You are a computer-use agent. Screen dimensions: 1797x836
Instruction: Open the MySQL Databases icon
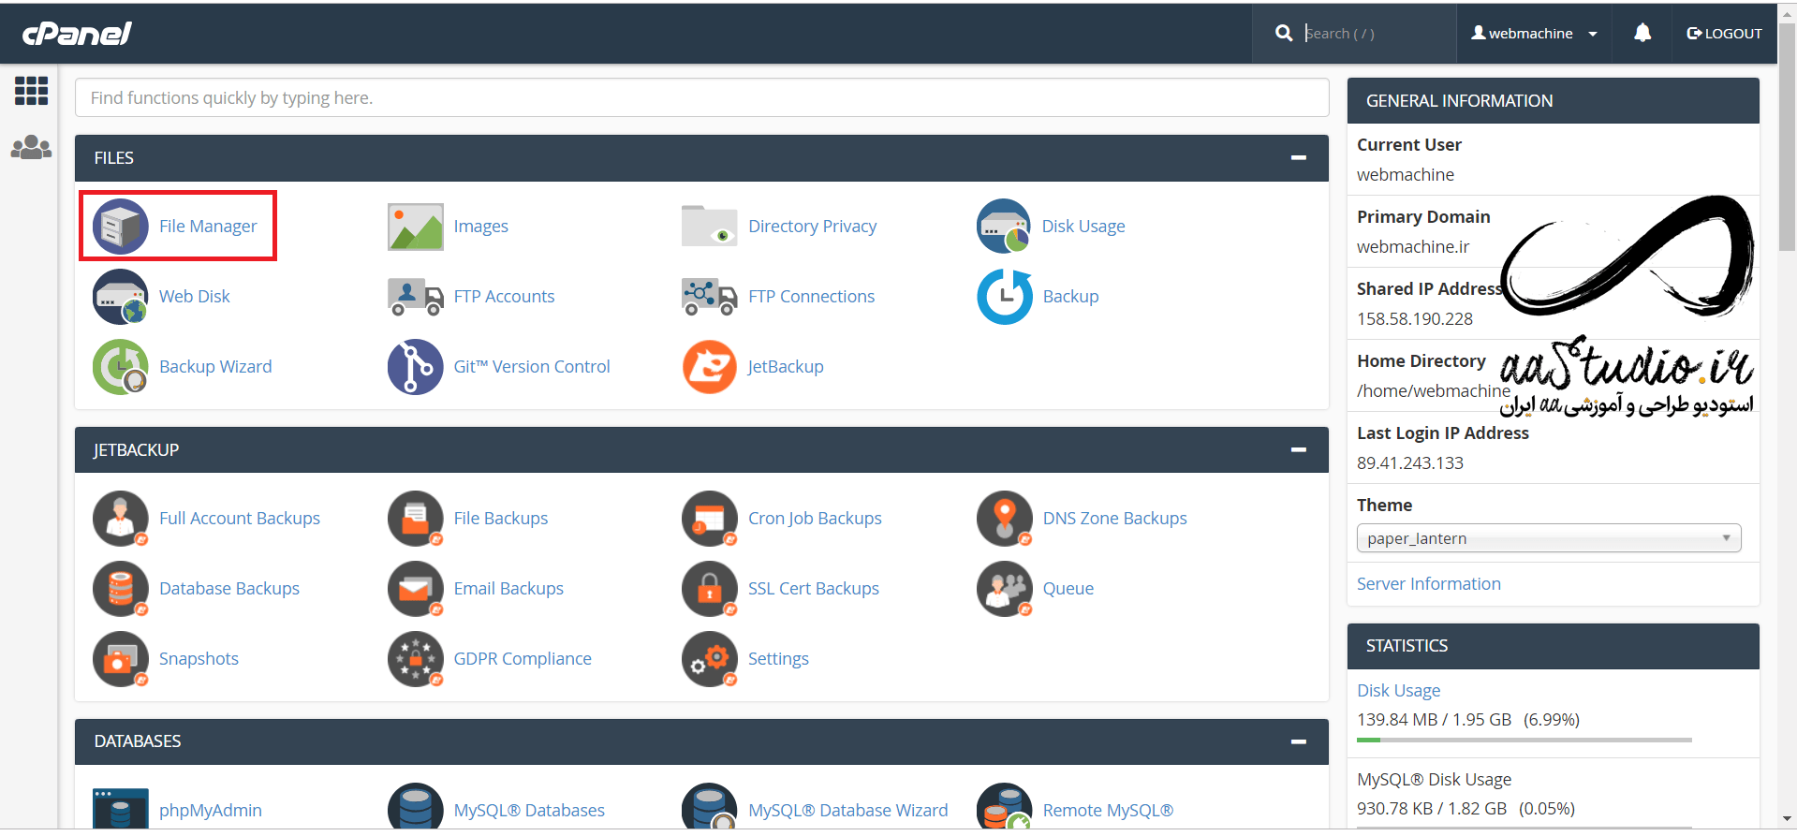[x=415, y=807]
